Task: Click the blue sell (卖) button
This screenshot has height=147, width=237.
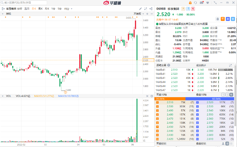Action: (x=228, y=19)
